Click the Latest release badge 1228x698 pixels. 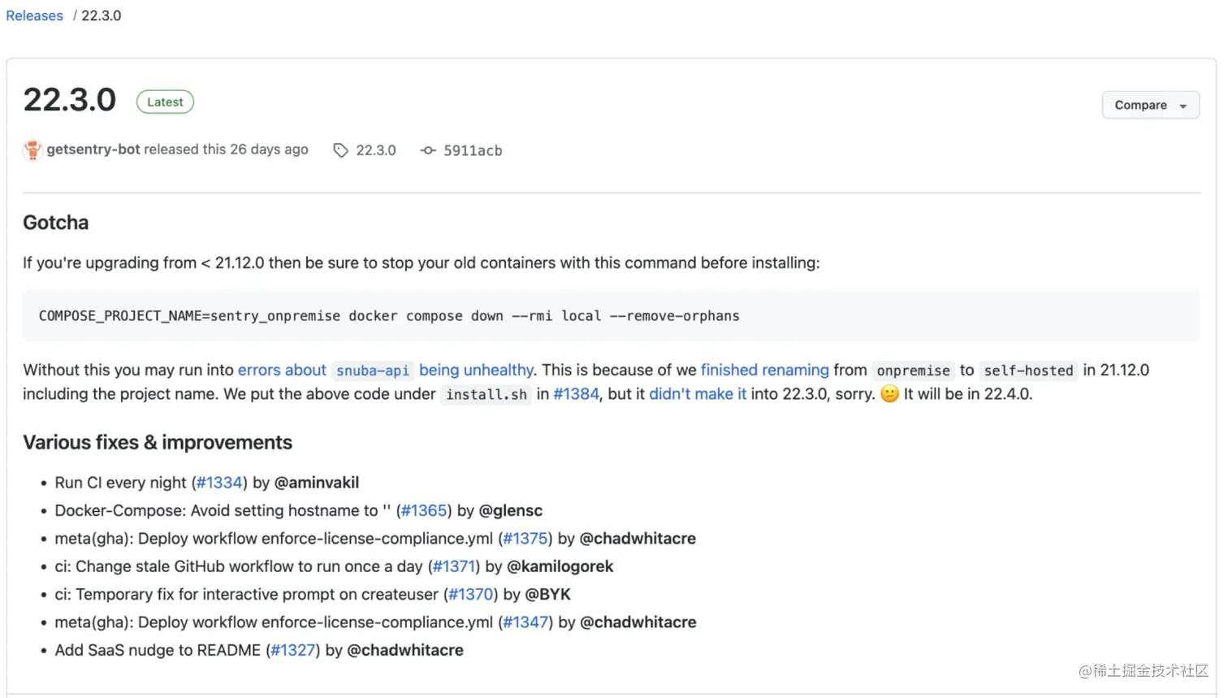(165, 102)
